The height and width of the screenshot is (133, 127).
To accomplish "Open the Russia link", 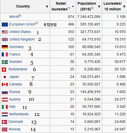I will point(15,92).
